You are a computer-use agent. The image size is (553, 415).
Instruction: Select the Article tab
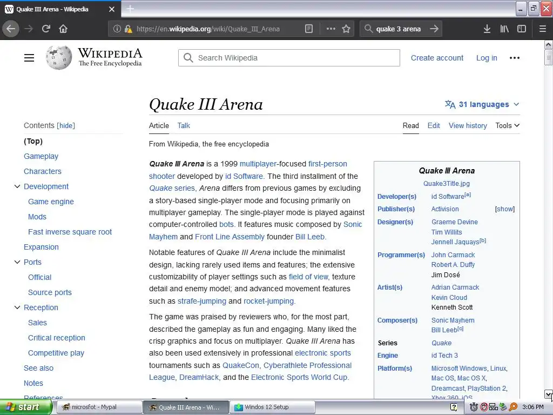[x=159, y=125]
